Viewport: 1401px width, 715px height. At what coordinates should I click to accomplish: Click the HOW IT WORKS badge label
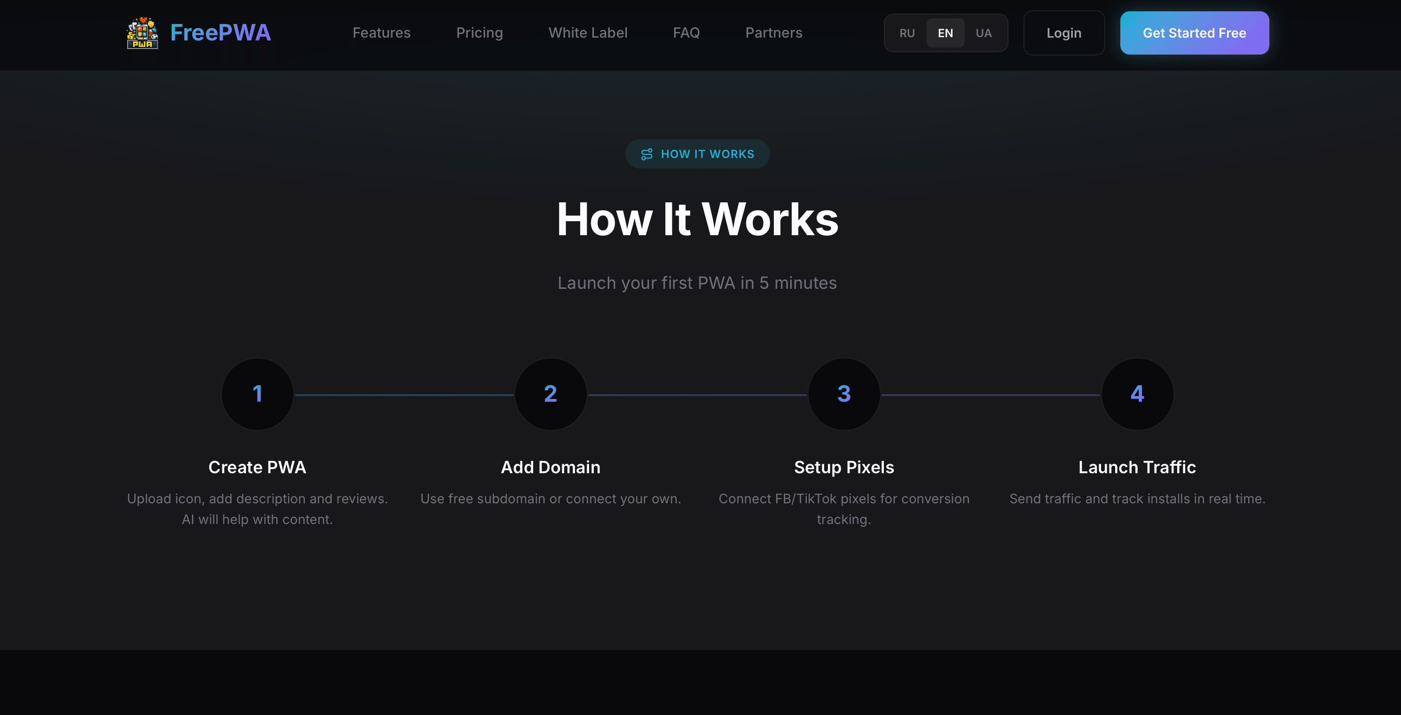tap(707, 154)
